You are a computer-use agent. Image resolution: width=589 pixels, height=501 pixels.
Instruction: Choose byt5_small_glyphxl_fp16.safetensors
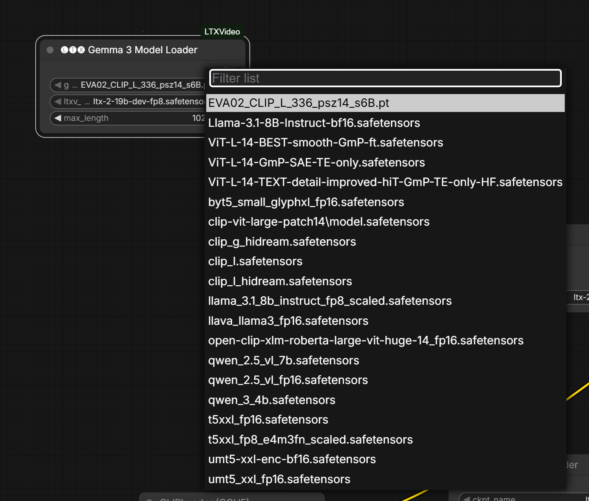click(385, 202)
